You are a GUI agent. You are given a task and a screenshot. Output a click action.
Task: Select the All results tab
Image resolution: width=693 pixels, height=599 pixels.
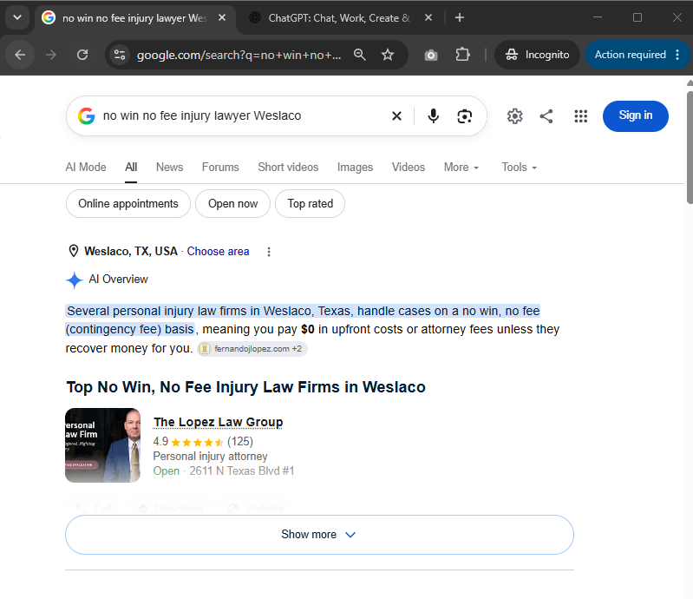click(x=131, y=168)
